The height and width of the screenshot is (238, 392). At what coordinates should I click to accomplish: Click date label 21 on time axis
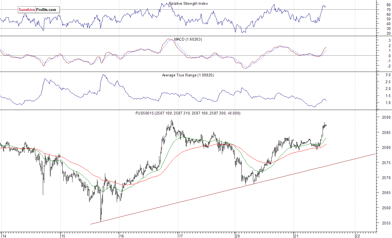coord(296,236)
